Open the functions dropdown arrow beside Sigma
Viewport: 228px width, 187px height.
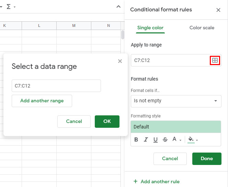tap(14, 7)
